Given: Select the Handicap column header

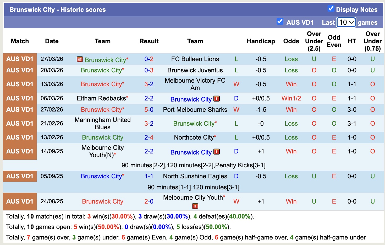Looking at the screenshot, I should (261, 41).
